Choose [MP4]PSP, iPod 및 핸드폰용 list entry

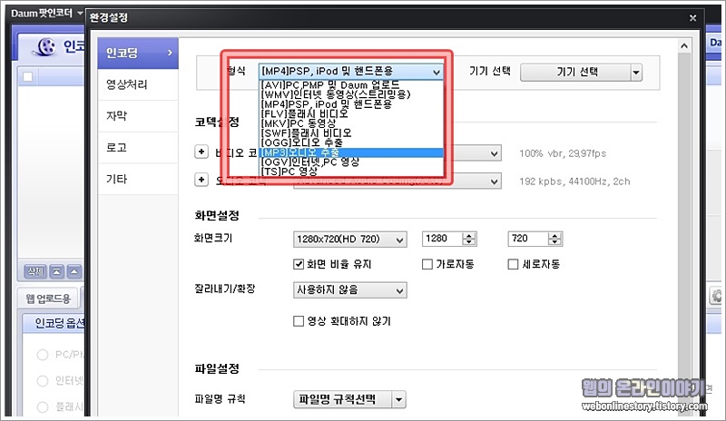[350, 104]
